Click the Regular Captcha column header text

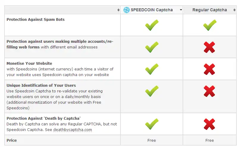[x=209, y=10]
